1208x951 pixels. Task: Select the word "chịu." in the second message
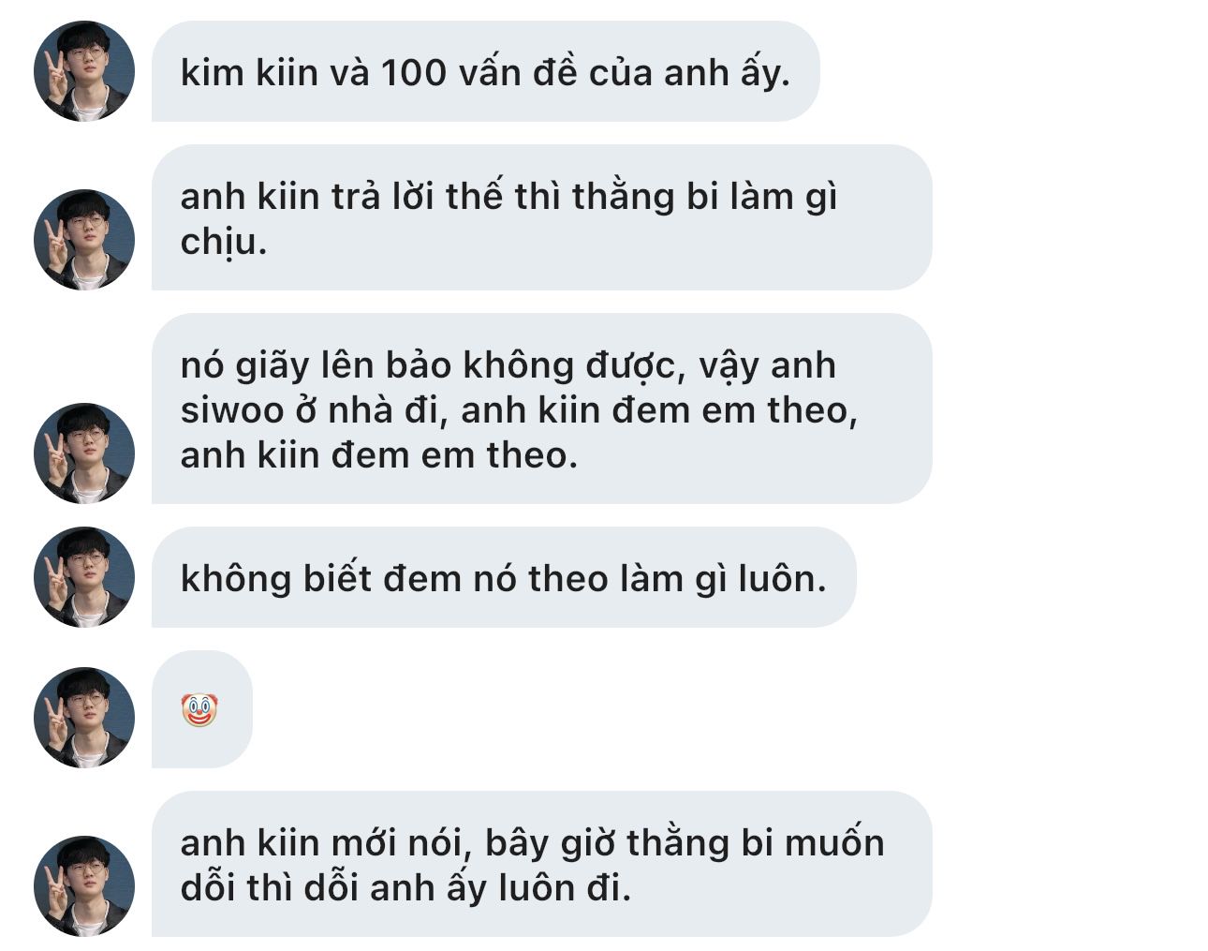click(224, 242)
